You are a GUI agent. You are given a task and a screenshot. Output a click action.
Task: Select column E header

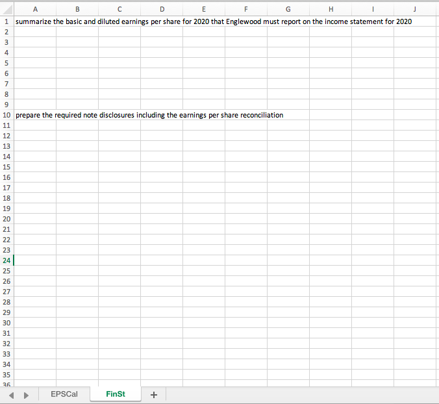click(x=204, y=9)
